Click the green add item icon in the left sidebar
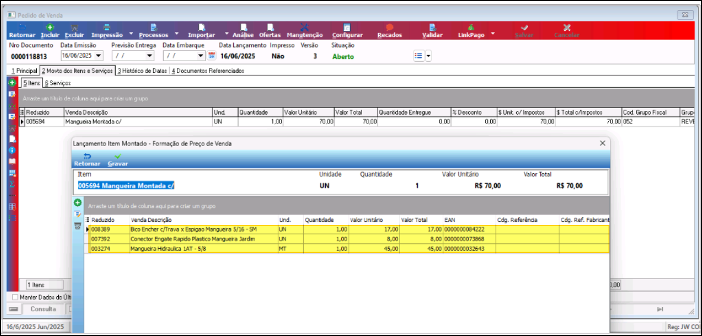The image size is (702, 336). click(x=12, y=83)
